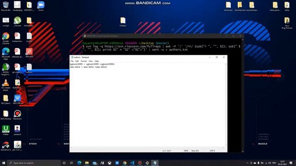296x166 pixels.
Task: Select the receipt.jpeg desktop file
Action: click(x=18, y=6)
